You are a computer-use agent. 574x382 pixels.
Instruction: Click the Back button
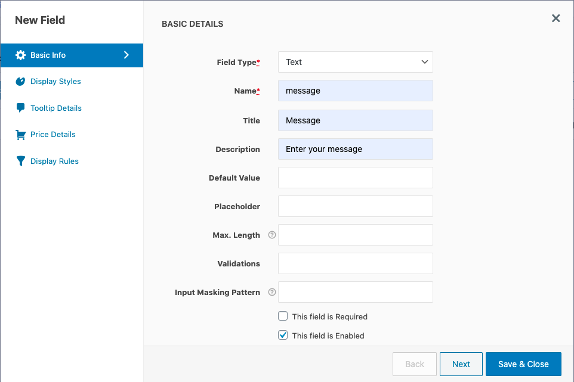(415, 364)
